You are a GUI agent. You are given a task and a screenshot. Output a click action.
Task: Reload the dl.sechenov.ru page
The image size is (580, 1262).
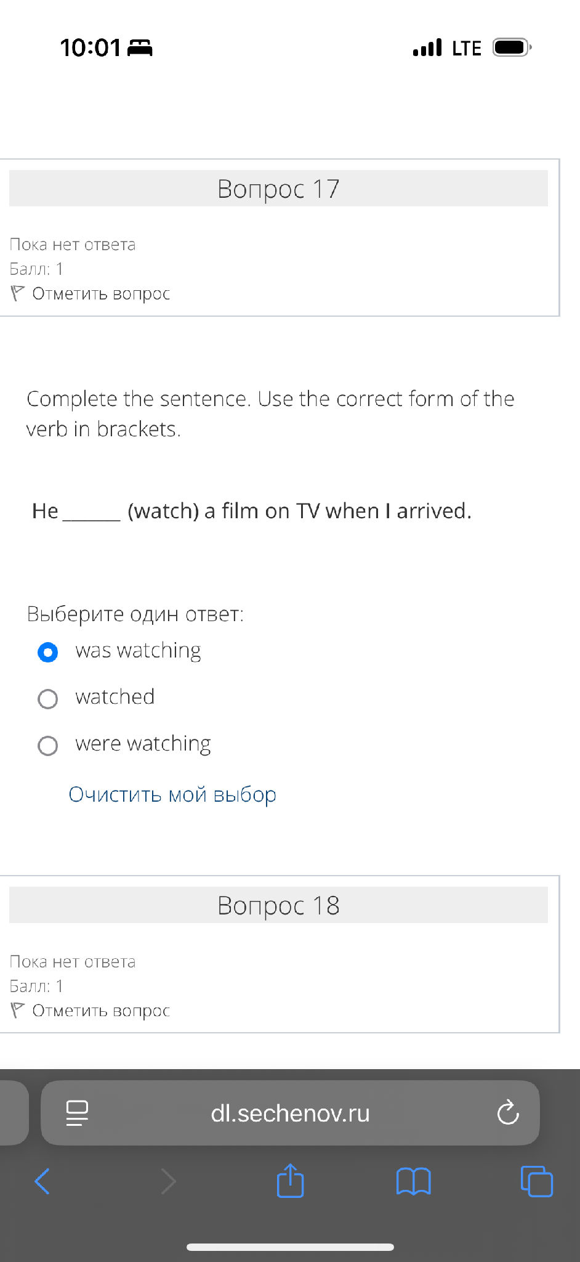click(x=507, y=1113)
